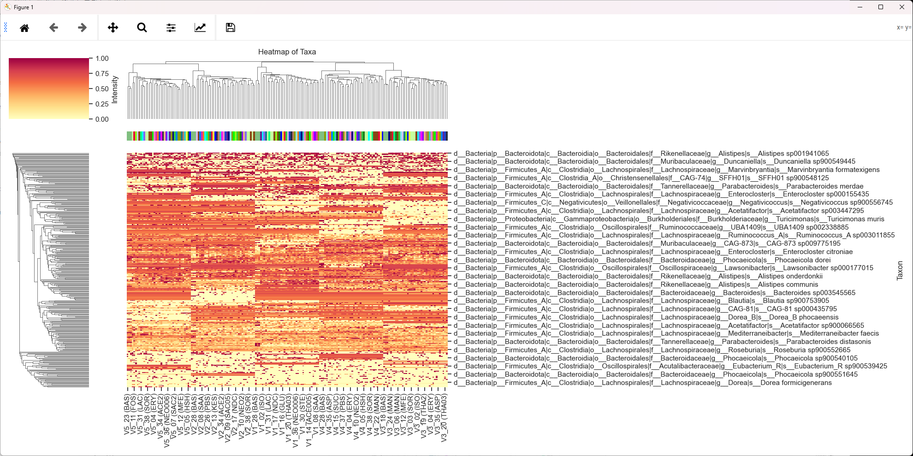
Task: Click sample label V3_20 (THA03)
Action: tap(444, 418)
